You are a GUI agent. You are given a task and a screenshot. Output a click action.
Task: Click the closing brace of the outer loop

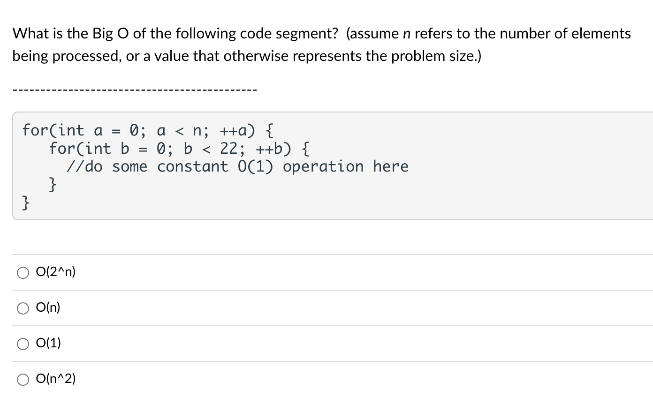point(25,202)
